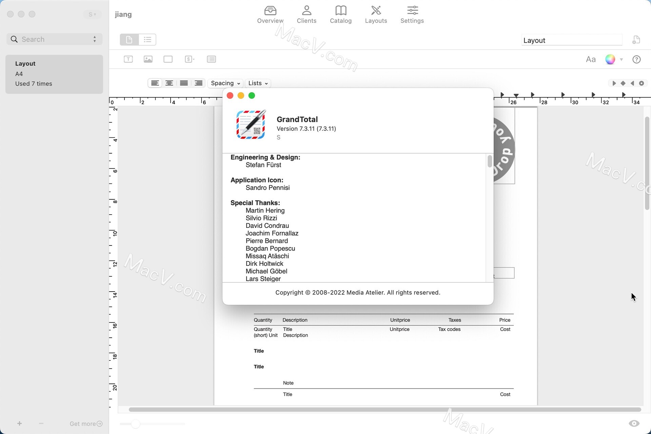Image resolution: width=651 pixels, height=434 pixels.
Task: Click the about credits scrollbar
Action: 490,161
